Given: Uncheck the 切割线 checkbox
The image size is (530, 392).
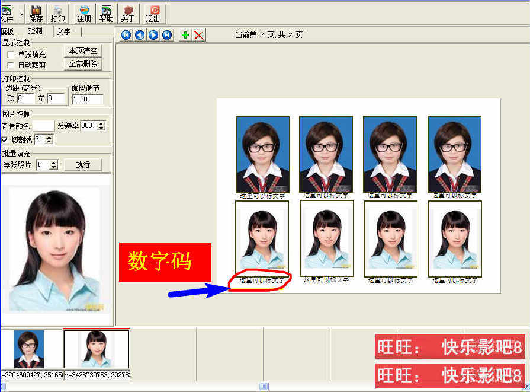Looking at the screenshot, I should (5, 140).
